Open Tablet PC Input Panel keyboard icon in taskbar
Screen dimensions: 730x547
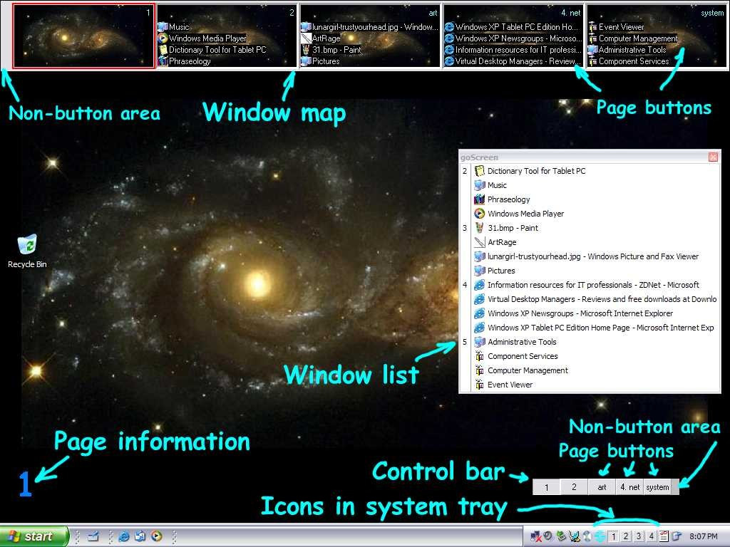(93, 536)
